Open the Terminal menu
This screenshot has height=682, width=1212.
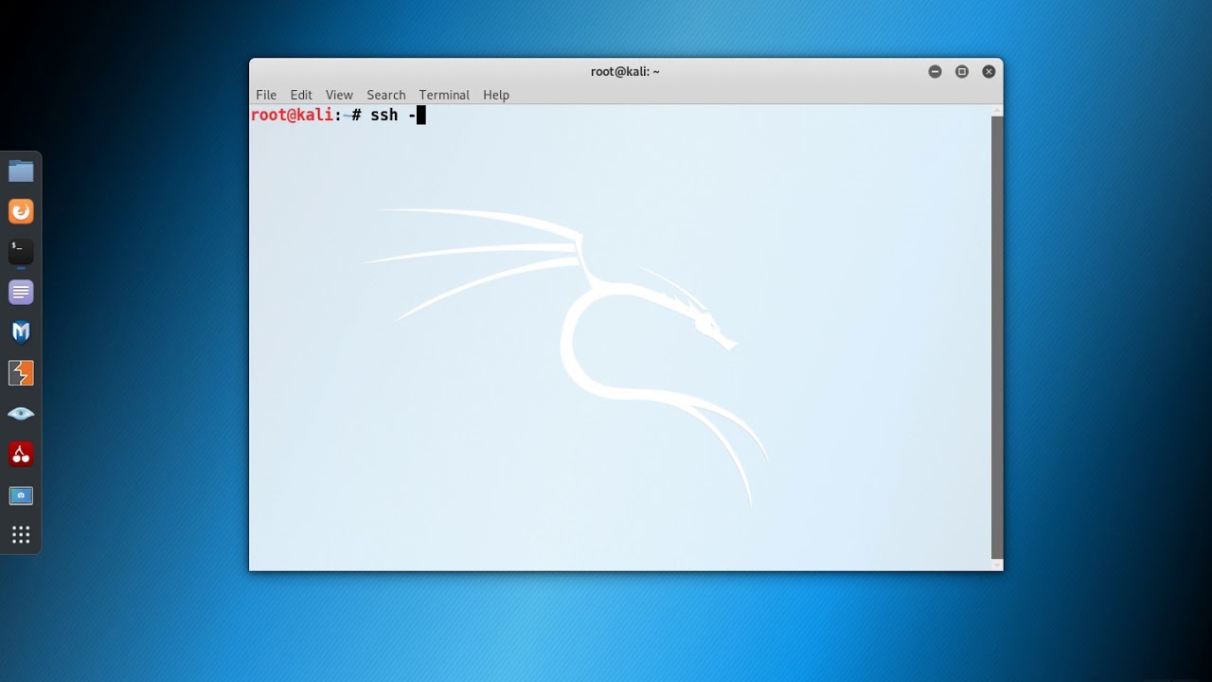coord(444,95)
